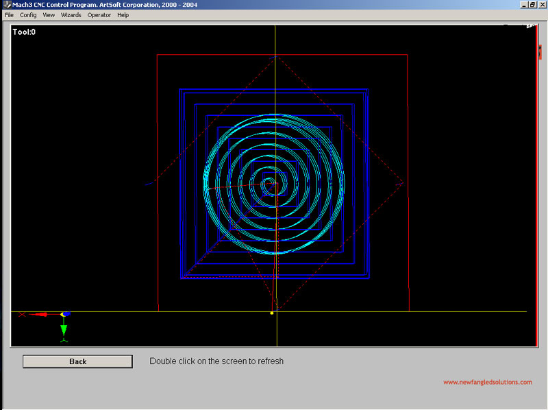Close the Mach3 CNC Control Program window

coord(542,5)
